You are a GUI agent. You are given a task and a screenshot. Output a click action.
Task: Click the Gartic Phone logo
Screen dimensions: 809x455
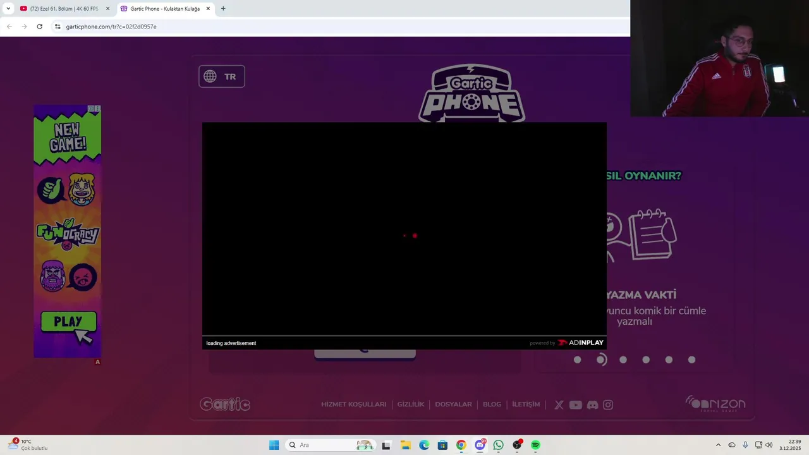click(x=471, y=93)
